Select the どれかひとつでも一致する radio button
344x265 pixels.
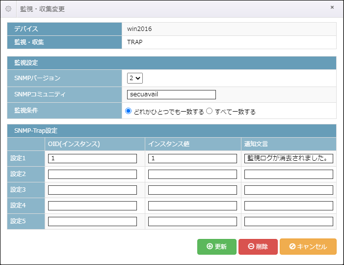pos(129,111)
